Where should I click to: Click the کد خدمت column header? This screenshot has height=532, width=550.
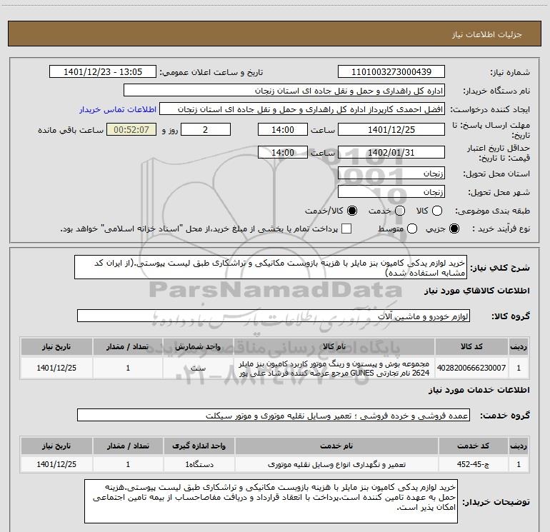click(473, 446)
